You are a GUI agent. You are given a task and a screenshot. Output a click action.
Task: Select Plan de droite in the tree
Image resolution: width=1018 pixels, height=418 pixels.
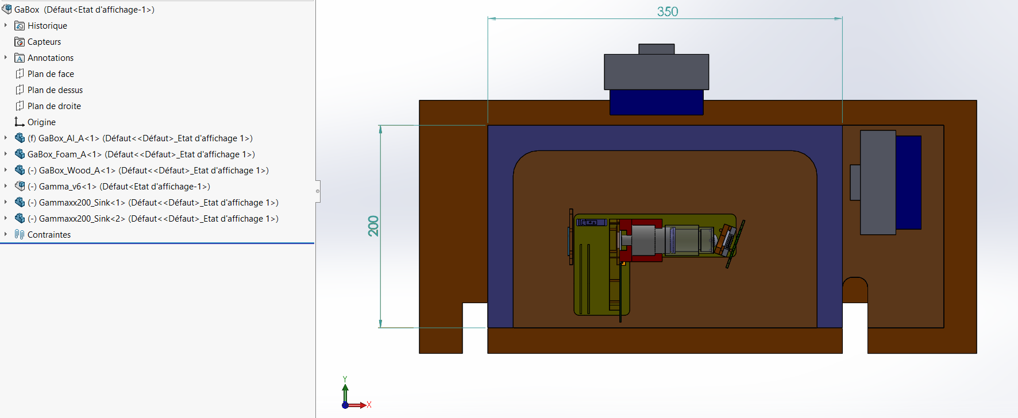point(54,106)
